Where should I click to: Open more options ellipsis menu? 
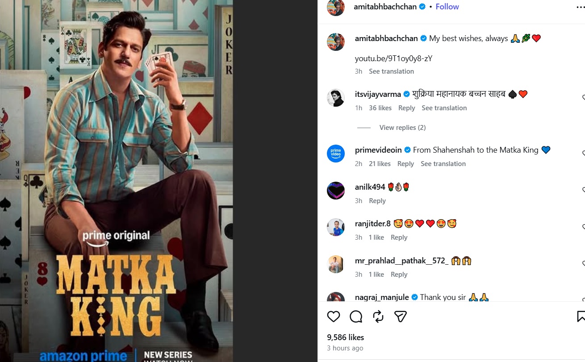pos(580,7)
